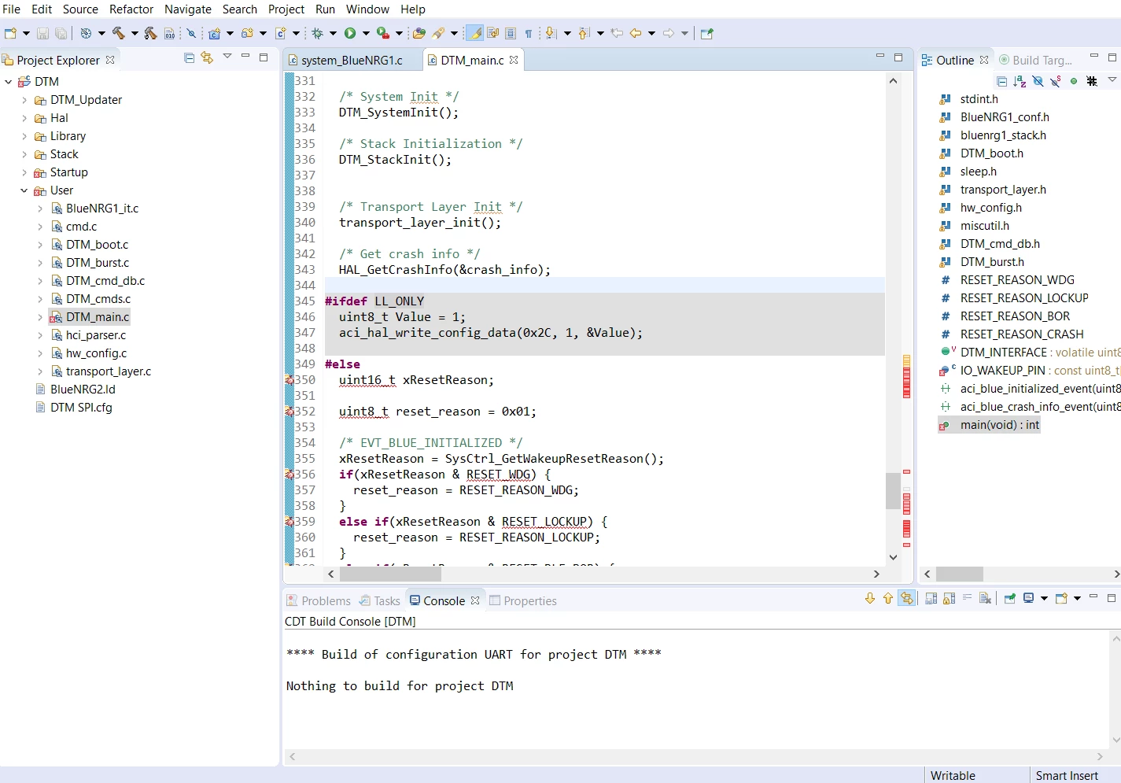The image size is (1121, 783).
Task: Select hci_parser.c in Project Explorer
Action: [96, 335]
